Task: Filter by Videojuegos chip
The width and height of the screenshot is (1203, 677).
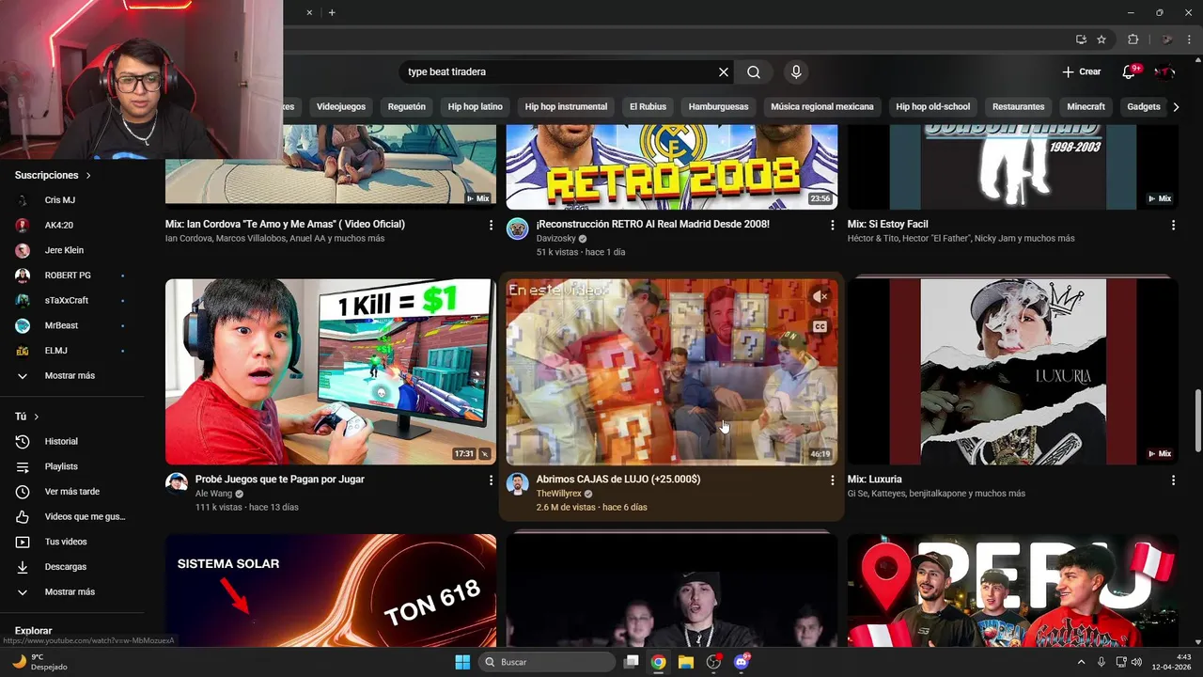Action: coord(341,107)
